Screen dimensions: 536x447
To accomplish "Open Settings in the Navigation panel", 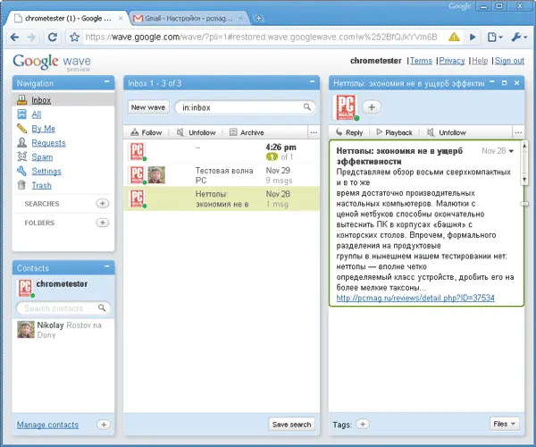I will tap(46, 171).
